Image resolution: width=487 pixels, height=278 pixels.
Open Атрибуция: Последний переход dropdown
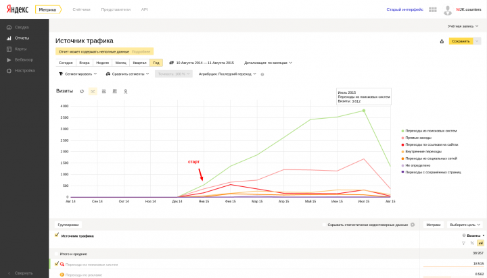pos(227,74)
